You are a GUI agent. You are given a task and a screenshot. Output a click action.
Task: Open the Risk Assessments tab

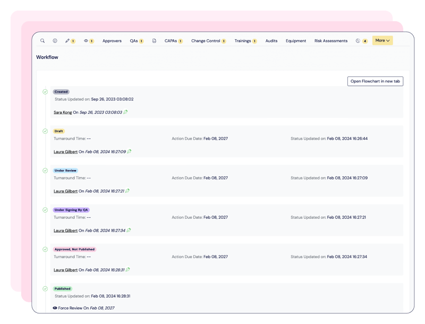[330, 41]
